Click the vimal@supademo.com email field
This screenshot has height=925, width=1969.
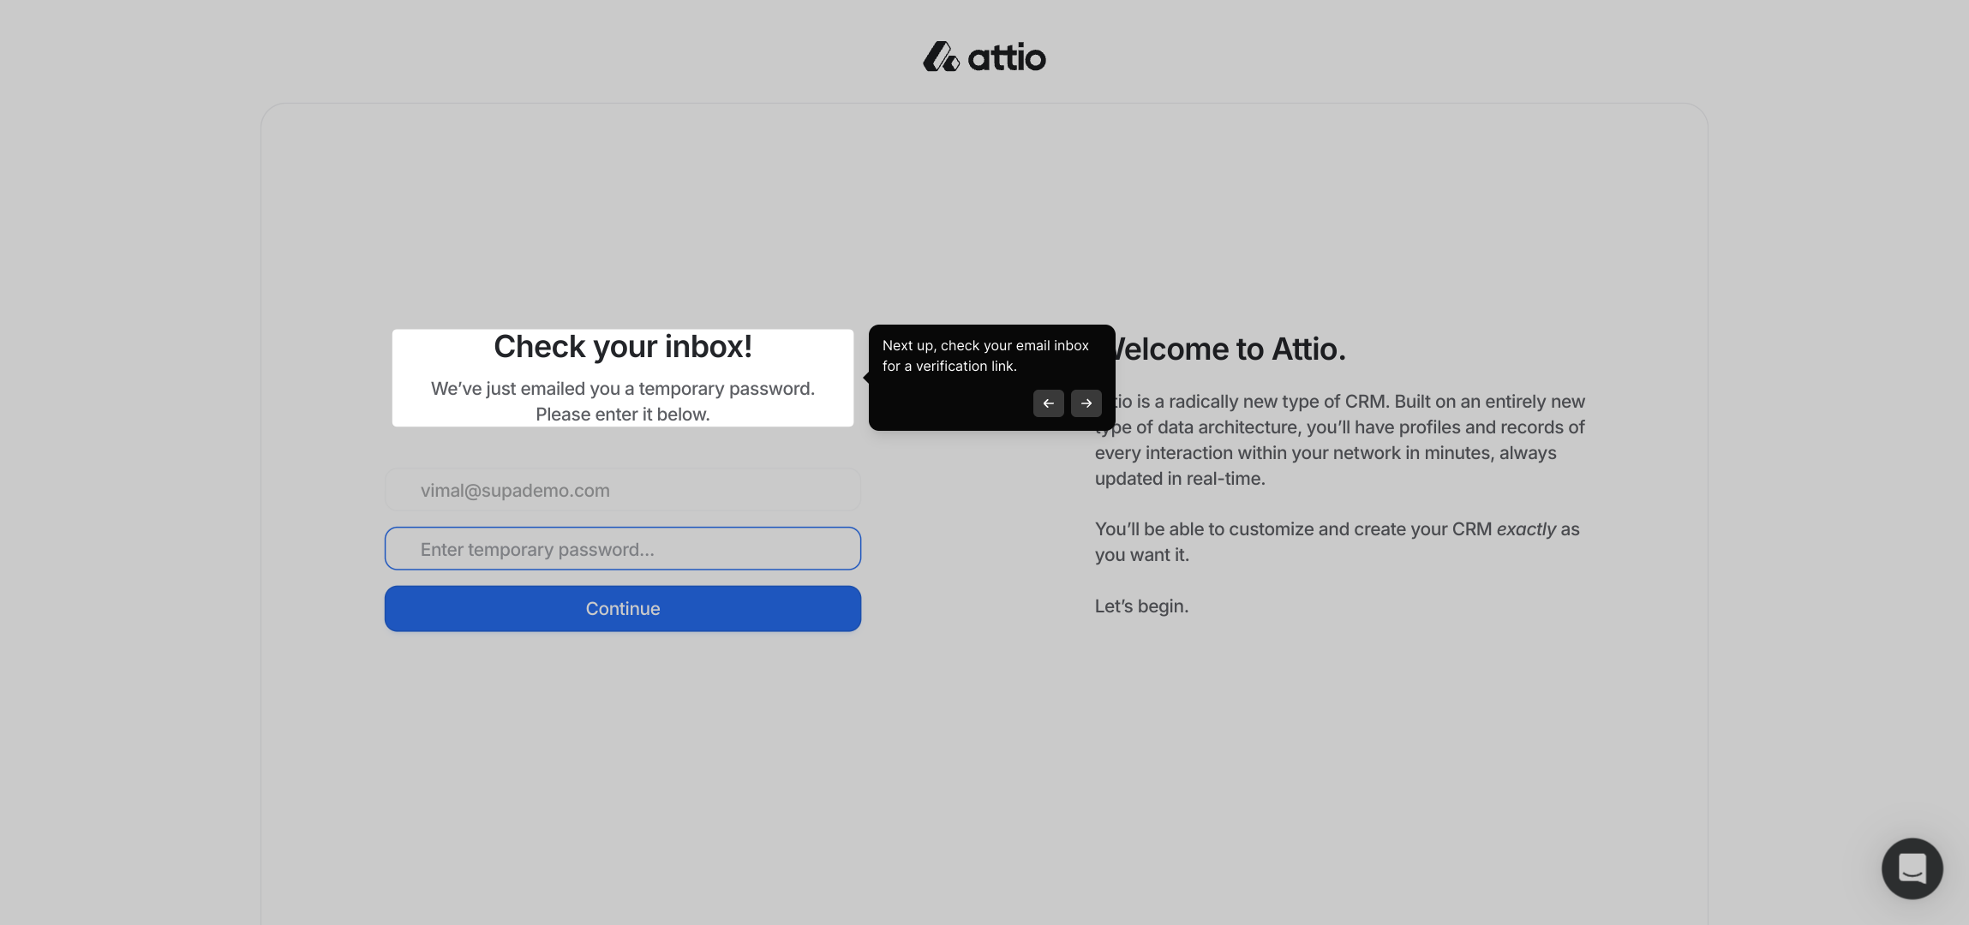[x=623, y=490]
